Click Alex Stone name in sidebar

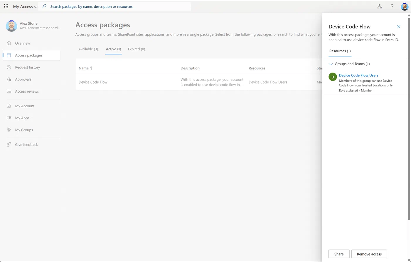pos(28,24)
